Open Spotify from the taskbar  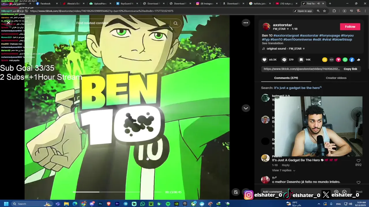pyautogui.click(x=168, y=204)
